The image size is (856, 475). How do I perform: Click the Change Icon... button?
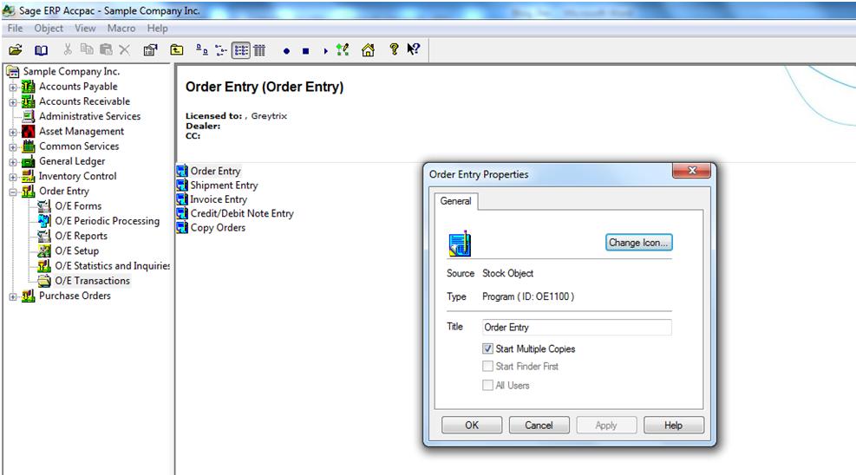click(x=638, y=243)
